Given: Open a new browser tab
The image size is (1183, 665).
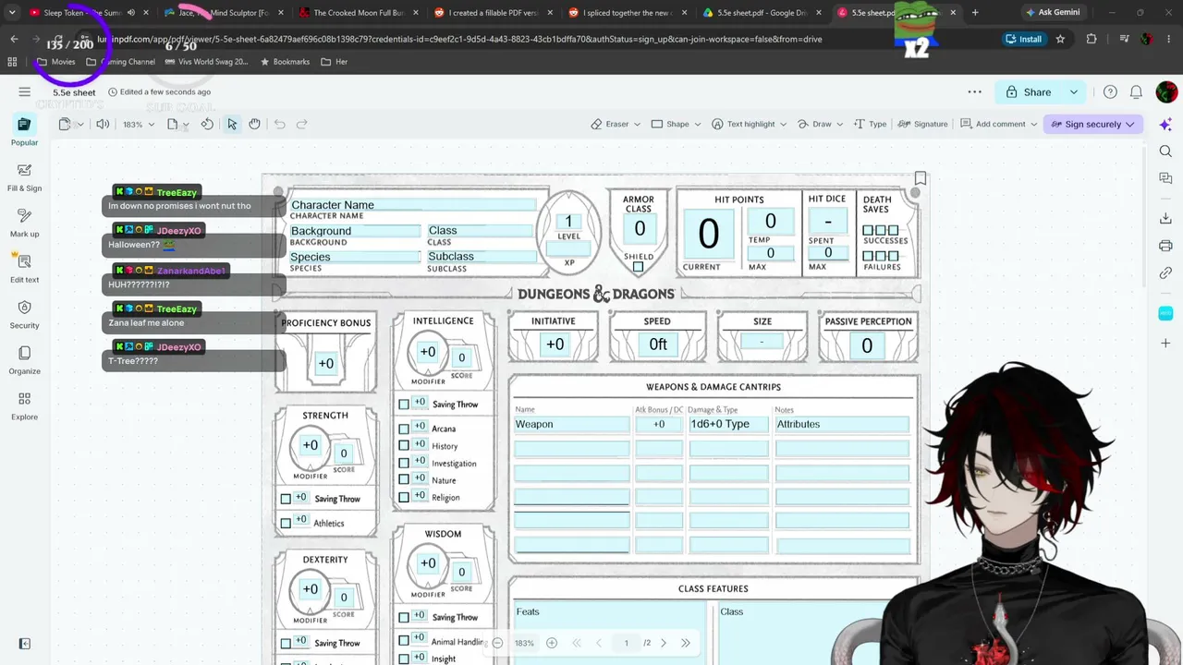Looking at the screenshot, I should (975, 13).
